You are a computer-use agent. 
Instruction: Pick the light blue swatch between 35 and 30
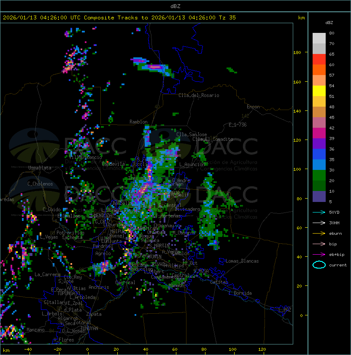tap(319, 164)
